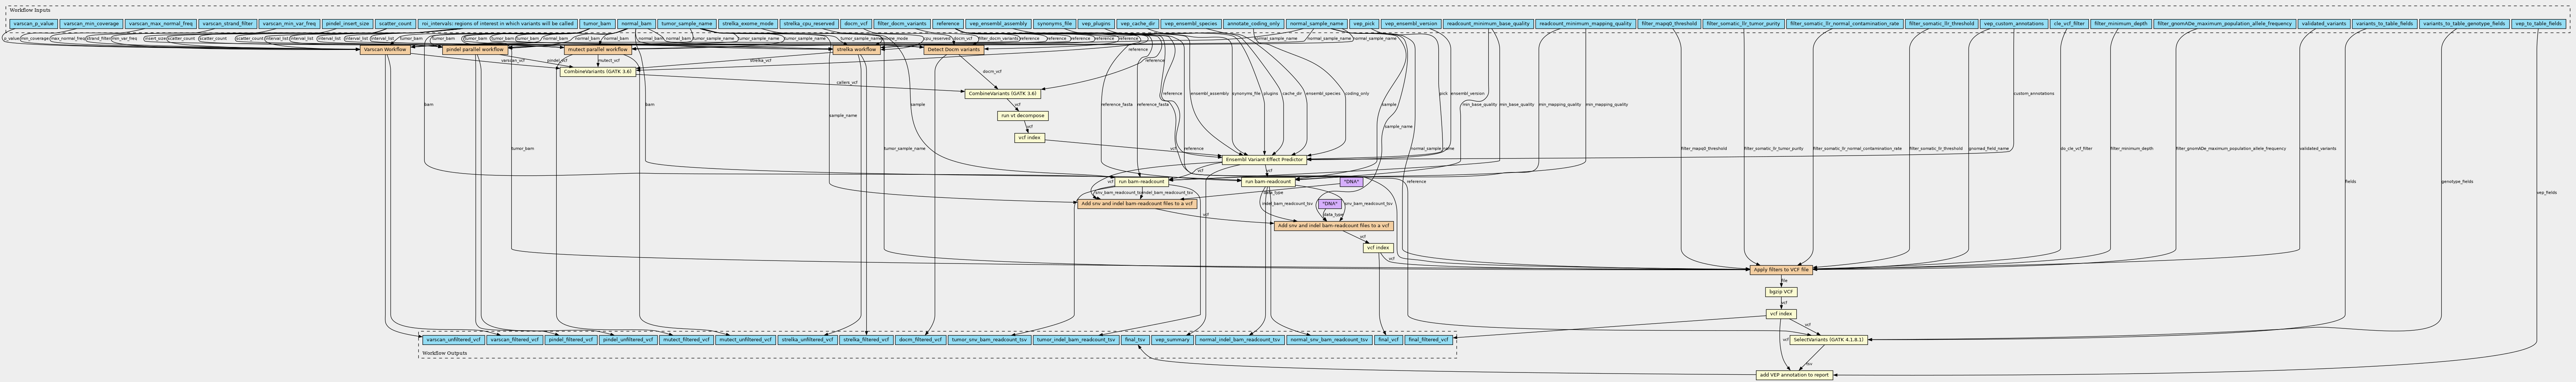Viewport: 2576px width, 382px height.
Task: Select the tumor_sample_name input node
Action: (x=687, y=23)
